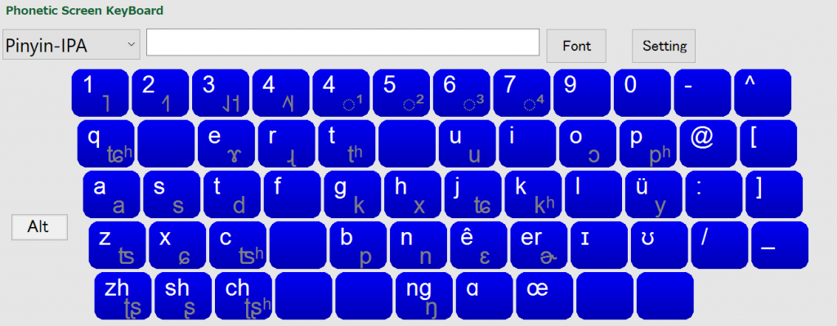Tap the '5' superscript tone 2 key
837x326 pixels.
point(401,93)
